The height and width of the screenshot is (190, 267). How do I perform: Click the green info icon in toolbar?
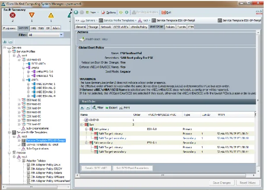click(x=127, y=12)
